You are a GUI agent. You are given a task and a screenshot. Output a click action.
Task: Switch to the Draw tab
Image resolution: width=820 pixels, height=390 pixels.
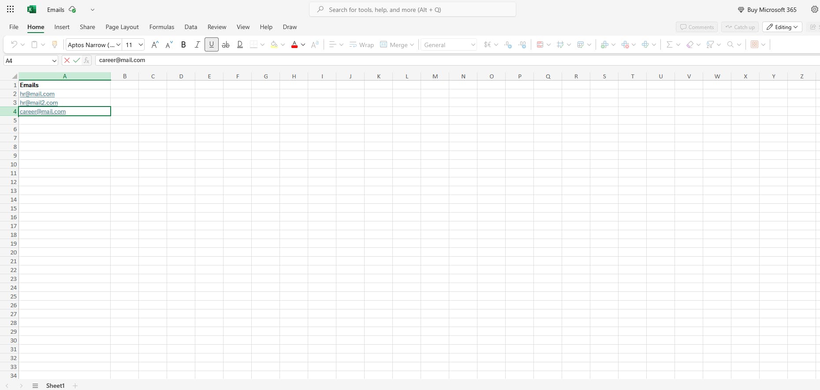[290, 27]
